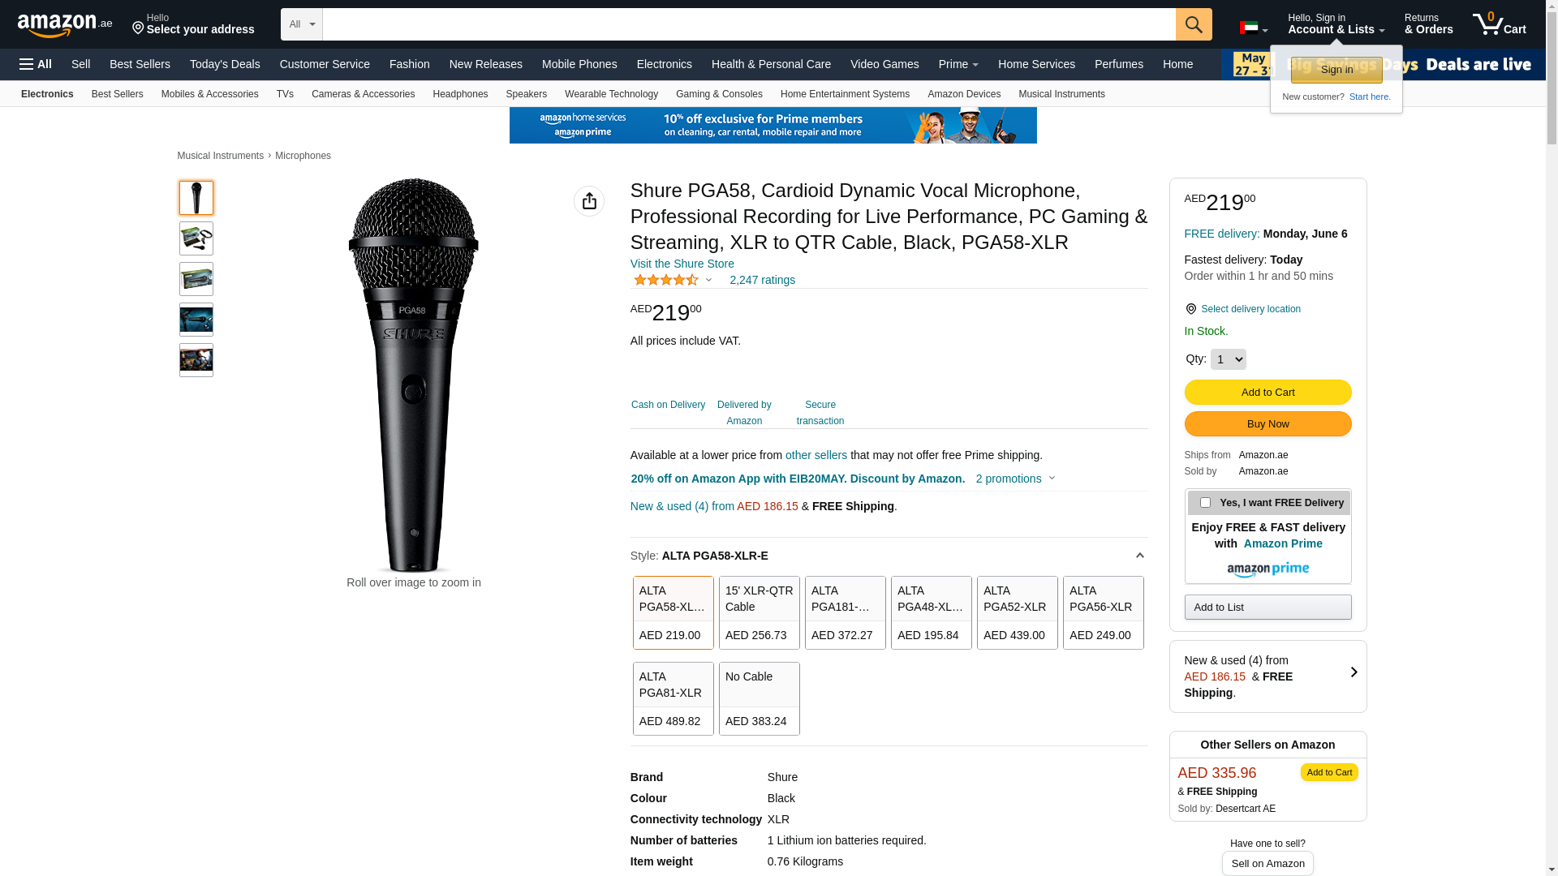Click the Add to Cart button
1558x876 pixels.
click(1267, 393)
